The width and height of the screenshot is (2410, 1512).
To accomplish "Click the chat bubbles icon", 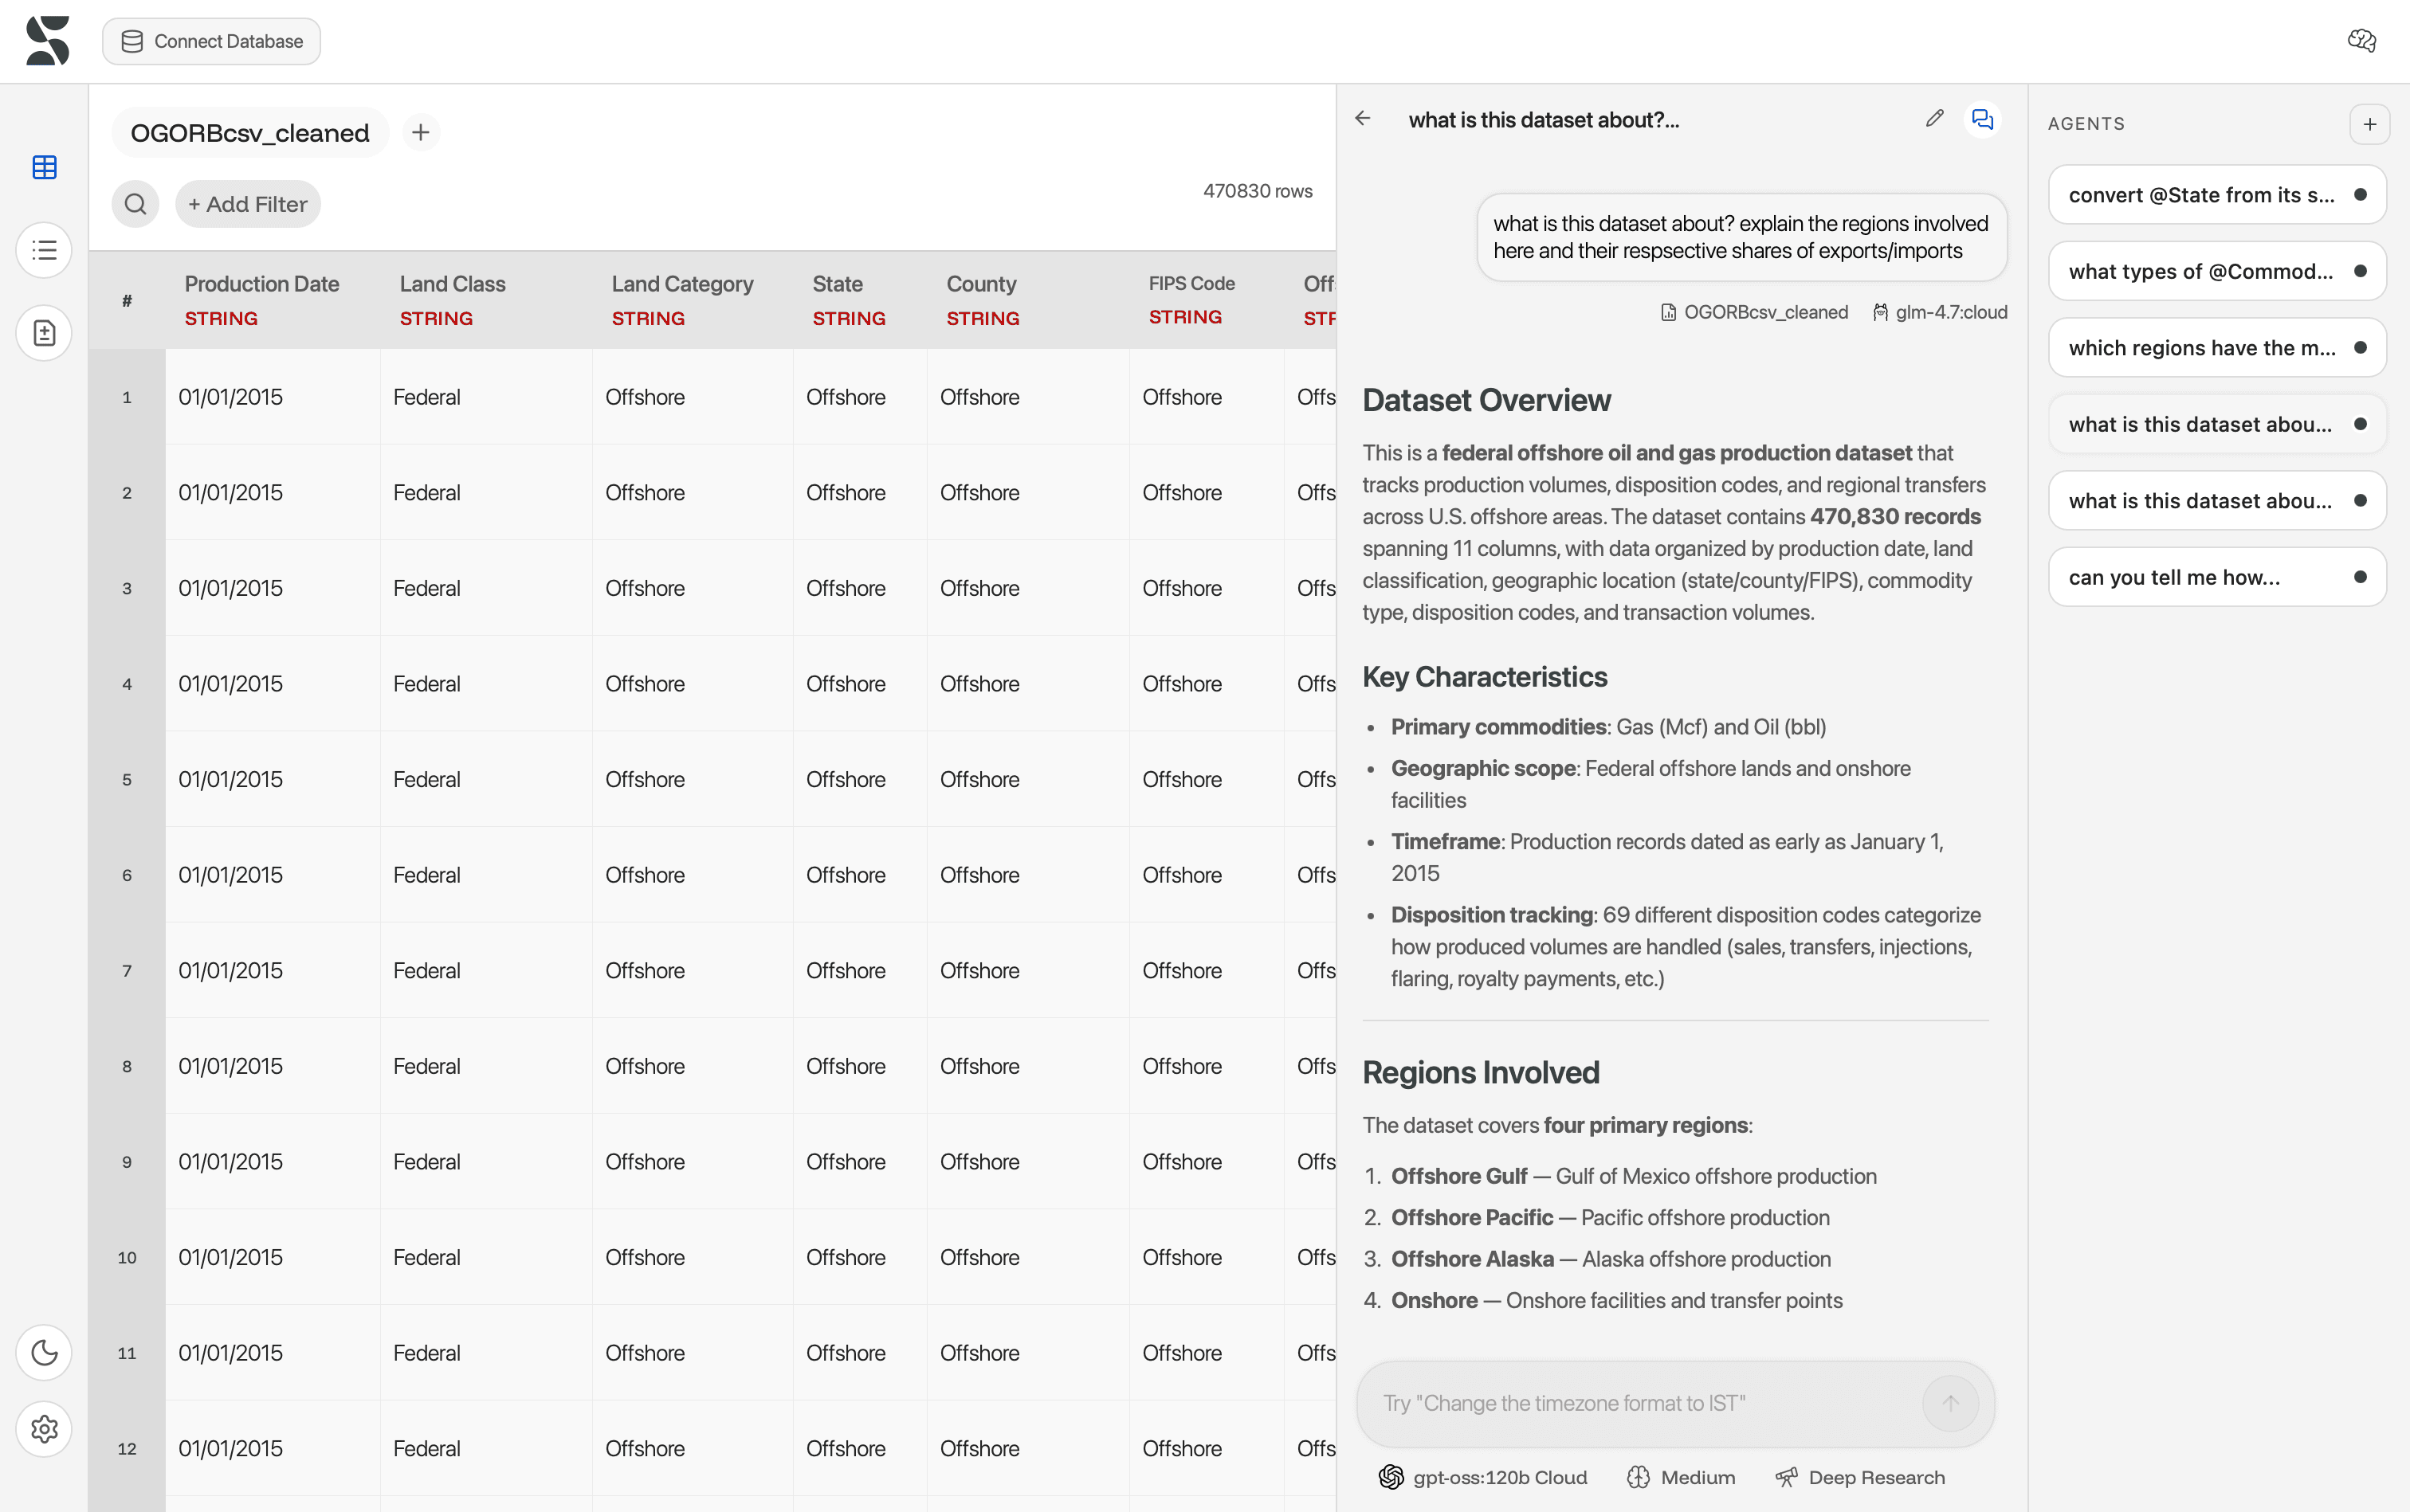I will [x=1982, y=119].
